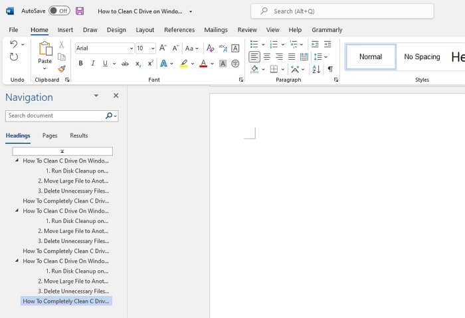
Task: Open the Arial font name dropdown
Action: (x=130, y=48)
